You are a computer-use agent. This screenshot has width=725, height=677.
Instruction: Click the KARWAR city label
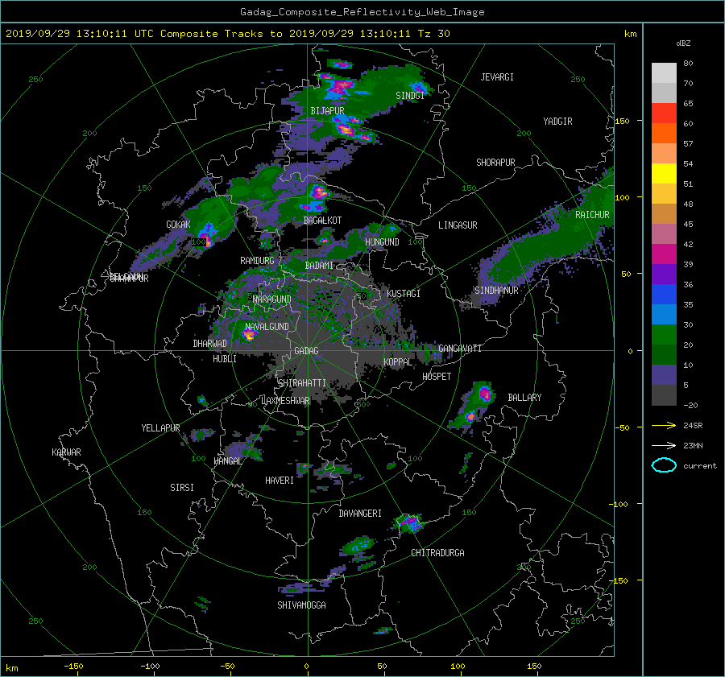coord(67,452)
